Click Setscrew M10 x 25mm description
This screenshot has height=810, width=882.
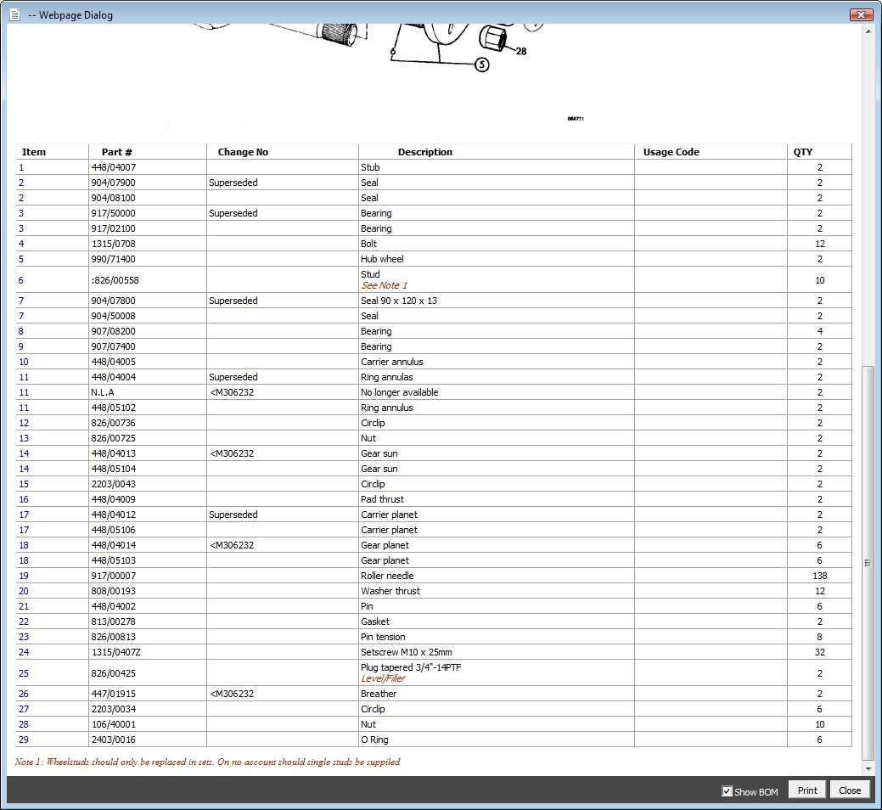coord(406,652)
